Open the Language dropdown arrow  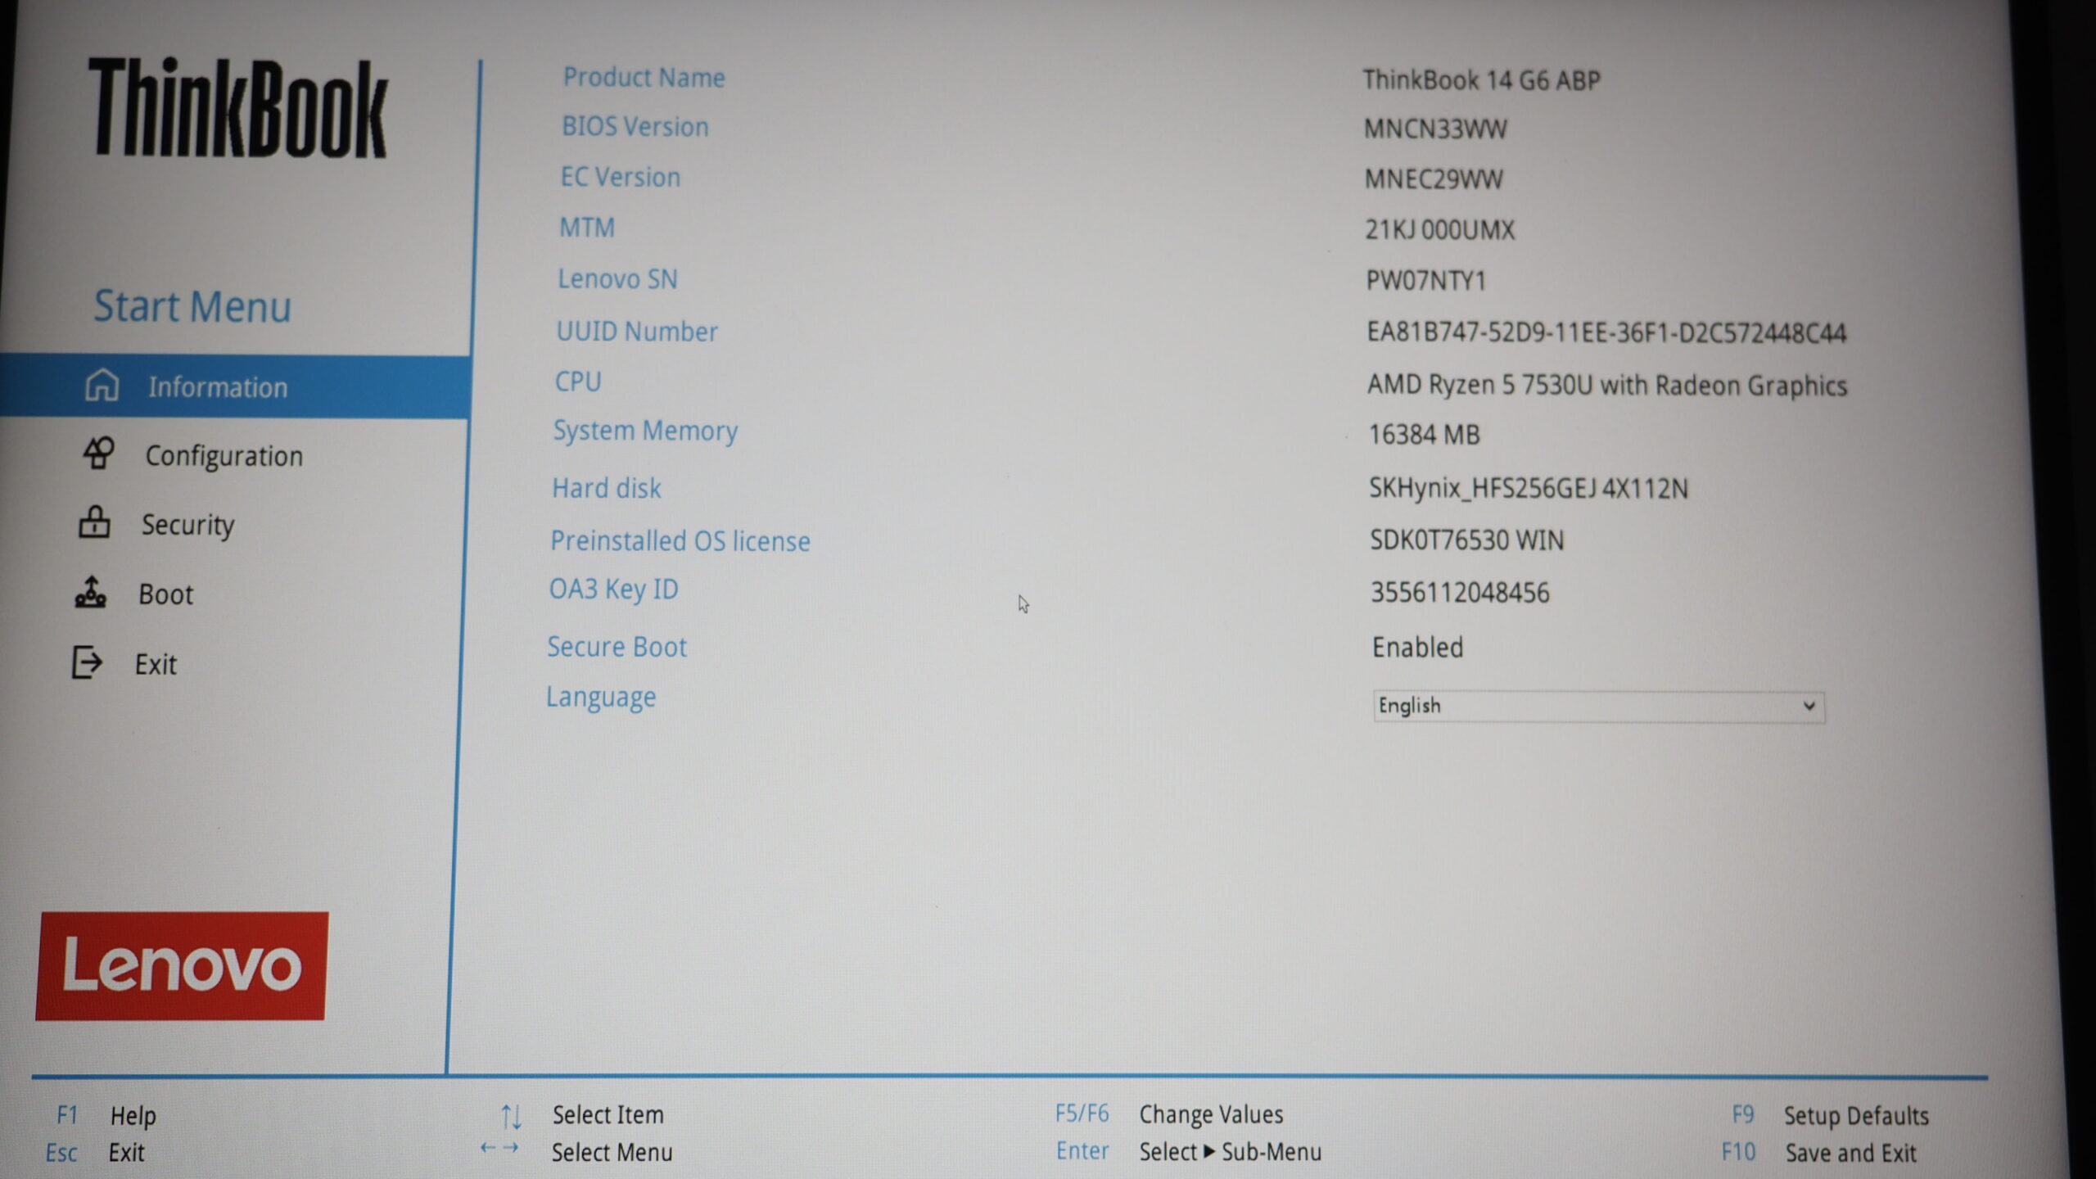[x=1809, y=706]
